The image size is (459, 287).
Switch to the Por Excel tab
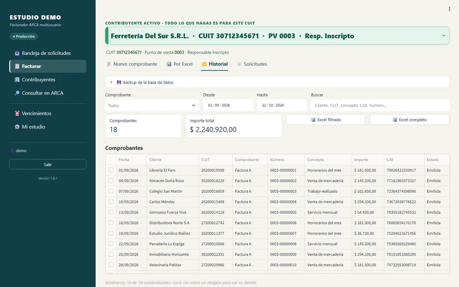click(179, 64)
